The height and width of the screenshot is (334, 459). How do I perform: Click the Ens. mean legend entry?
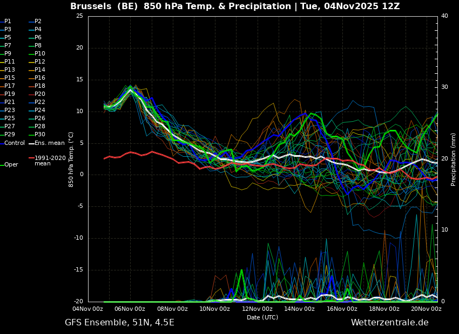(49, 143)
